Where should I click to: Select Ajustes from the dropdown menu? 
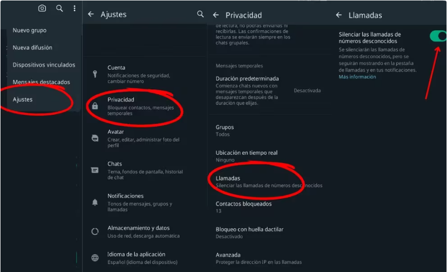[23, 100]
